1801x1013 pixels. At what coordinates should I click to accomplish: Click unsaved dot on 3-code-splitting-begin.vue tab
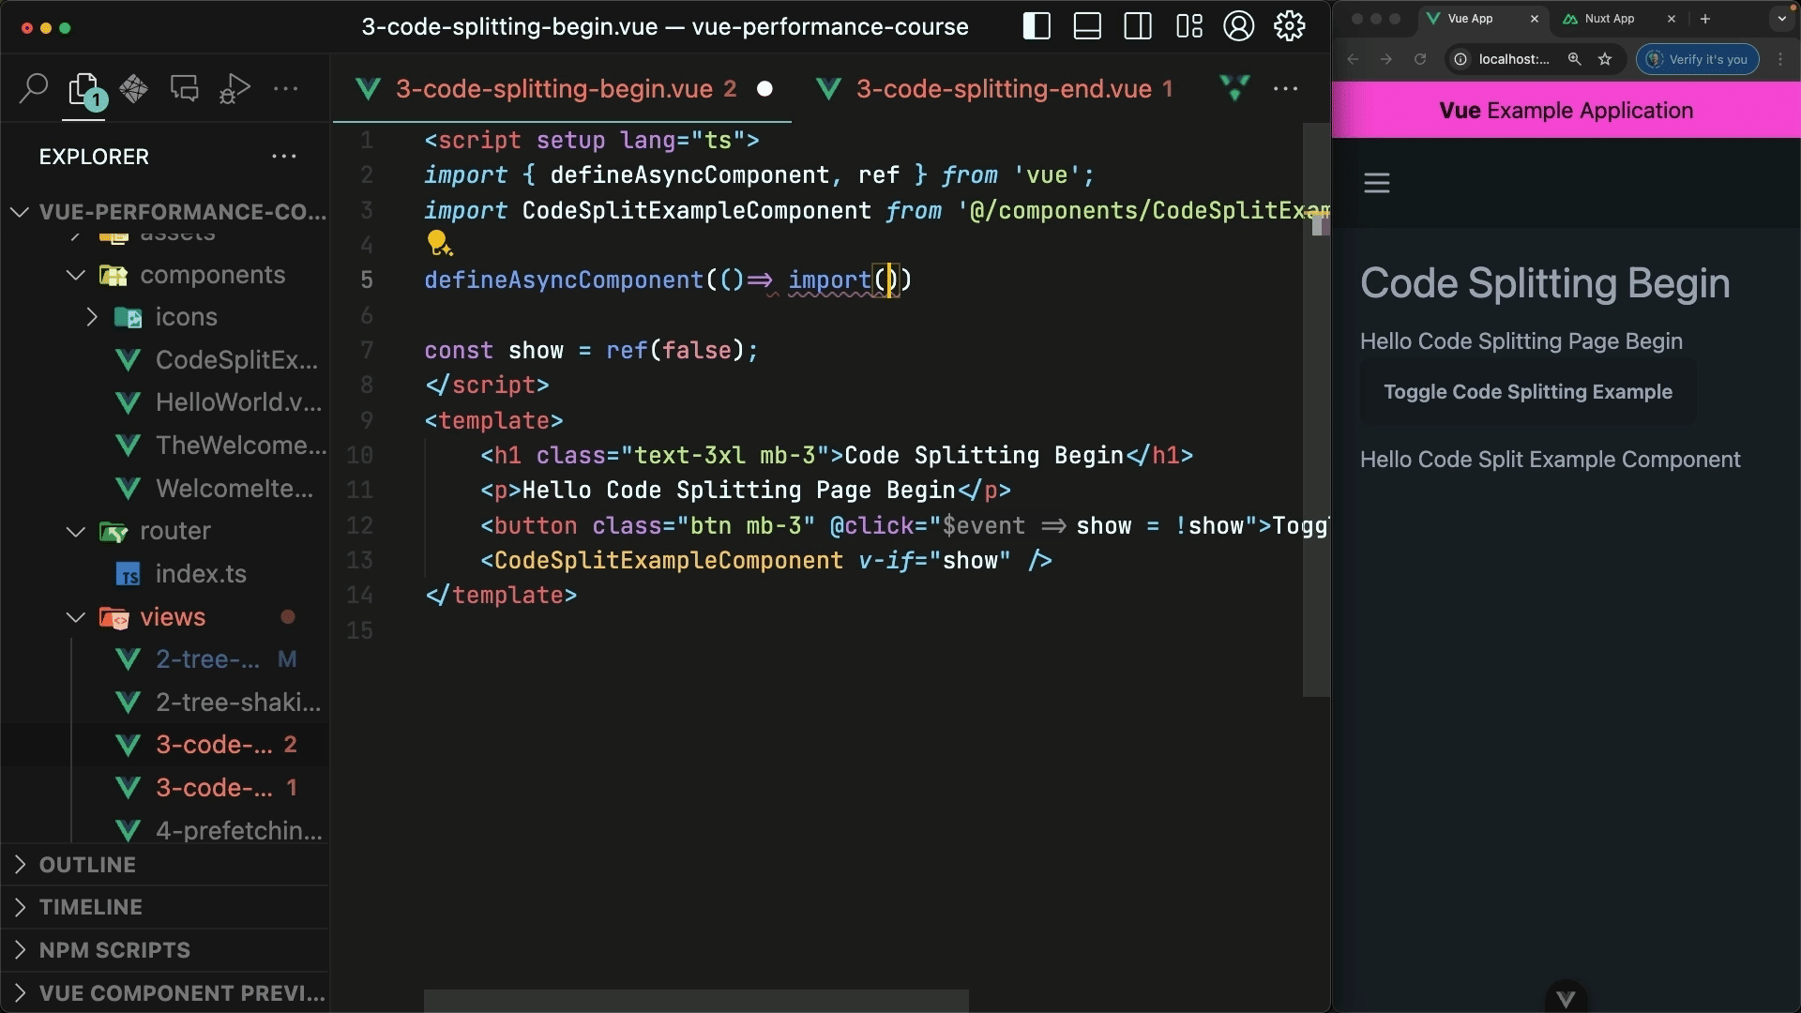point(765,89)
